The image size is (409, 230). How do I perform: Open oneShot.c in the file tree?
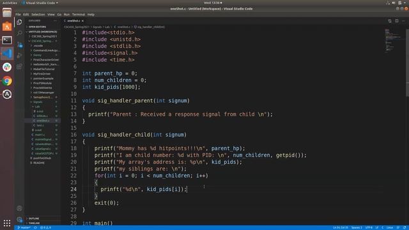coord(43,121)
